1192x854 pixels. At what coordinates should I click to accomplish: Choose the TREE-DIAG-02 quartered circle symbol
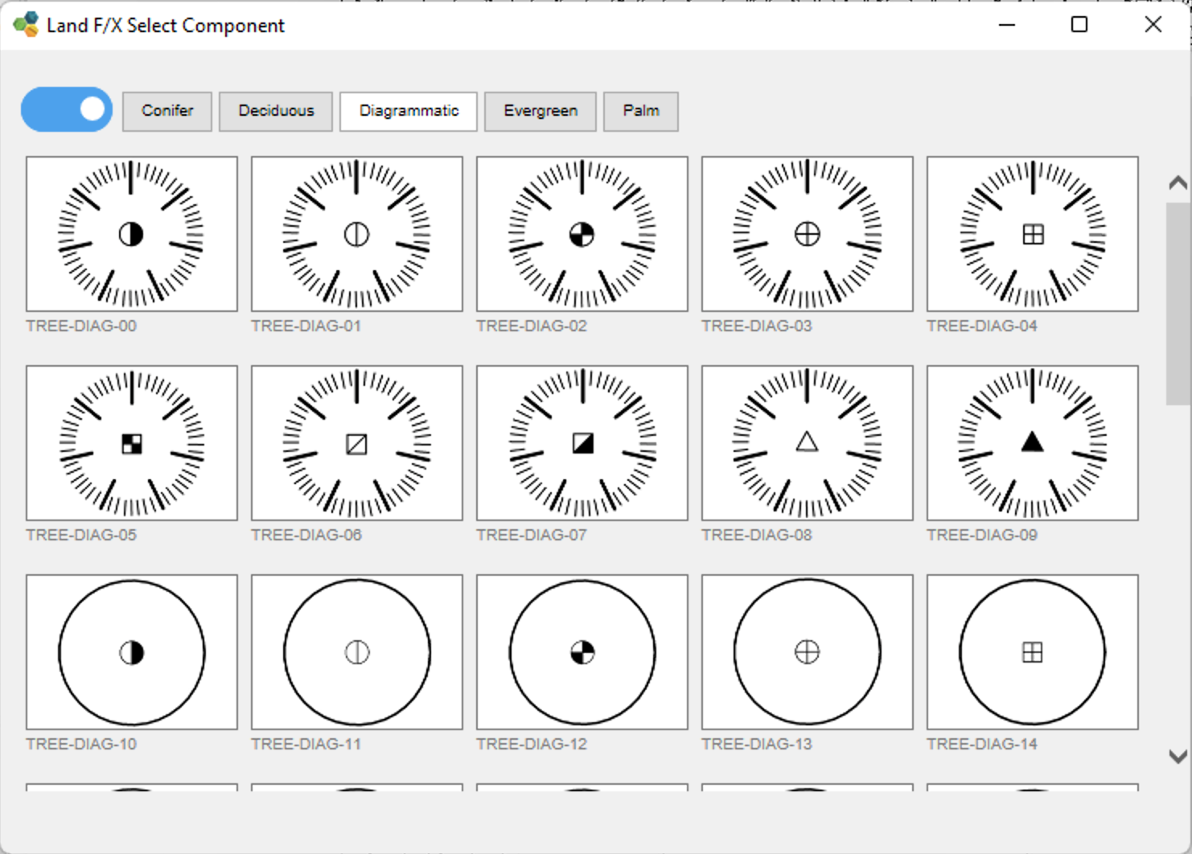pos(582,234)
